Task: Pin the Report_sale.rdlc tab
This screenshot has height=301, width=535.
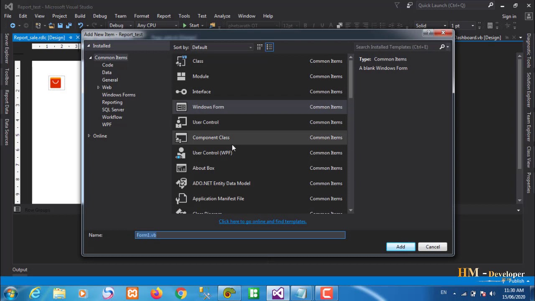Action: click(x=71, y=38)
